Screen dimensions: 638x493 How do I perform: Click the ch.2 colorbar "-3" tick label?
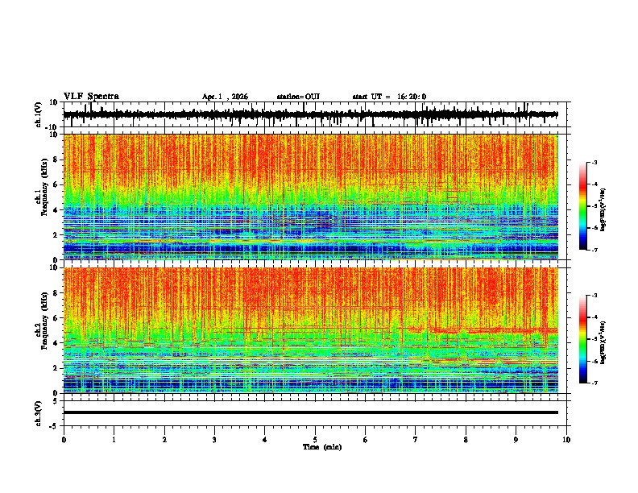594,296
